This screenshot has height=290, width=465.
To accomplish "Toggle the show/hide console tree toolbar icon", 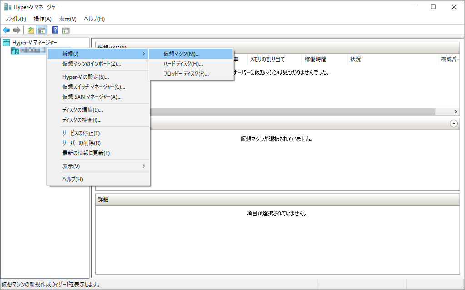I will 41,30.
